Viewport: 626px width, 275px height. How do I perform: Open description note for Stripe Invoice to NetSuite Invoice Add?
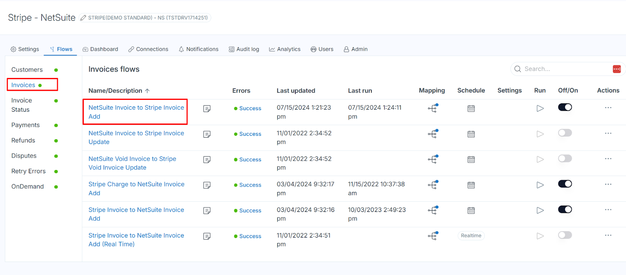pos(207,211)
